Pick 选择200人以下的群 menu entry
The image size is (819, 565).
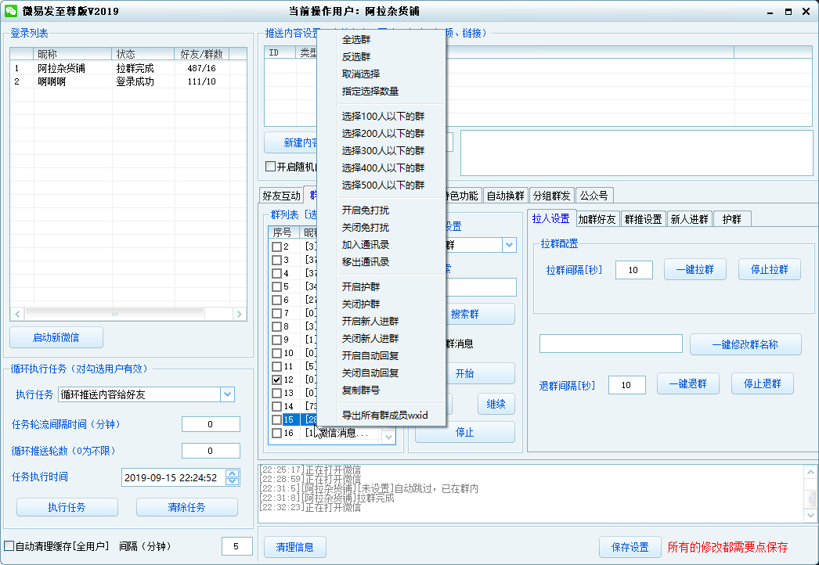tap(384, 133)
